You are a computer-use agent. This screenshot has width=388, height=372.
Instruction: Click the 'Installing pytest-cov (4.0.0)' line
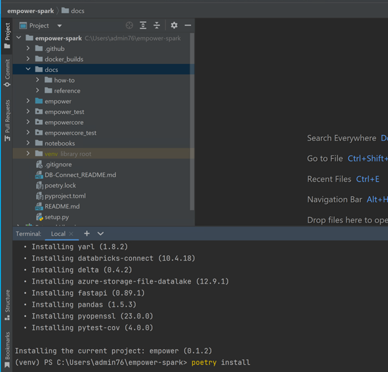pos(92,328)
